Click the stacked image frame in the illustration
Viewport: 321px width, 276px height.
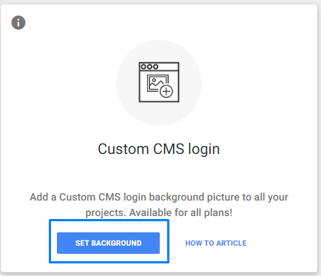158,84
